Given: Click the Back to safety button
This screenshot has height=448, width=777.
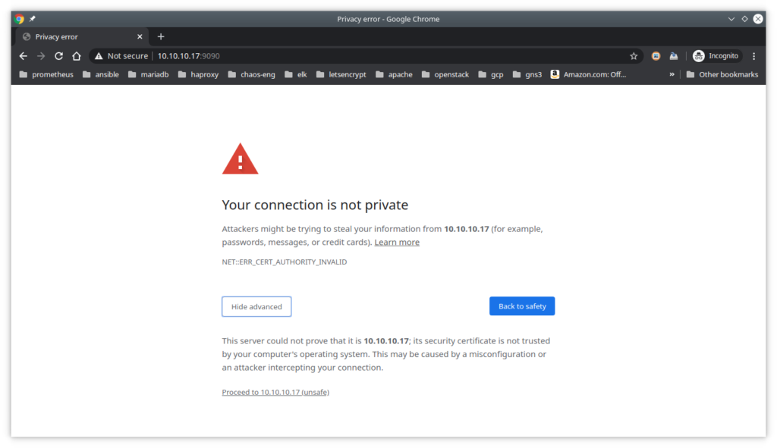Looking at the screenshot, I should [522, 306].
